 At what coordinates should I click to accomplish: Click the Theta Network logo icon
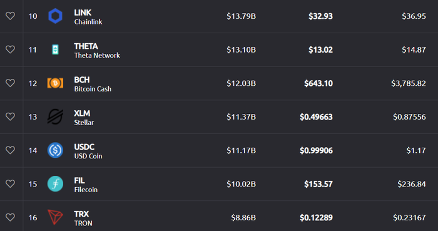55,49
